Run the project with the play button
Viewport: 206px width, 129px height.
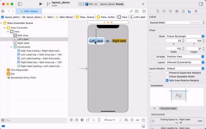[41, 4]
